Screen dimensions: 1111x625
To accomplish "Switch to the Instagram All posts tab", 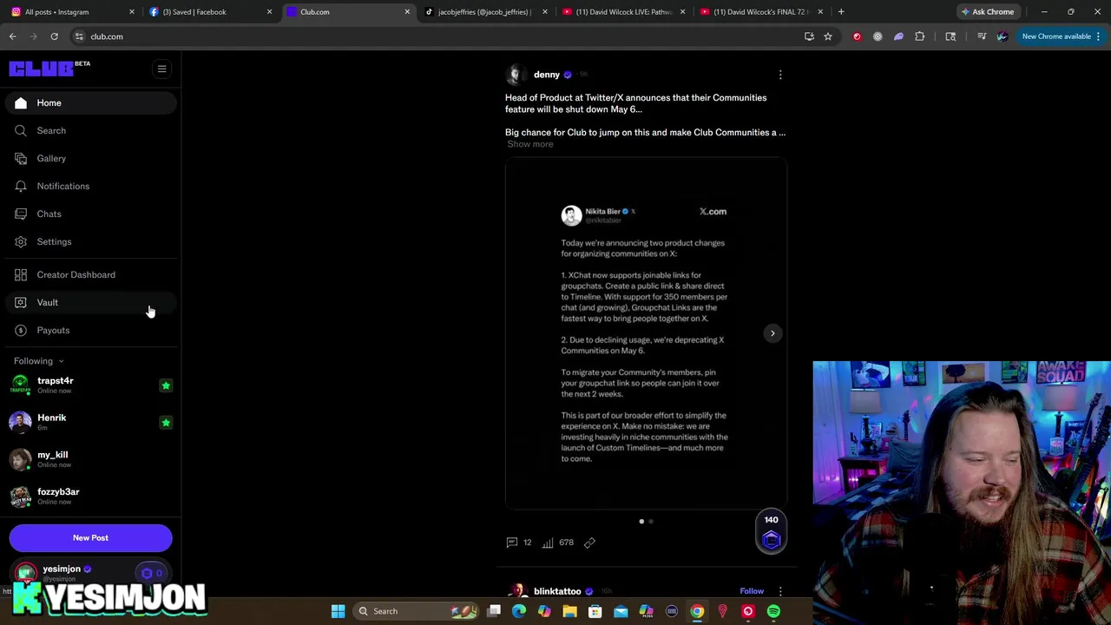I will point(71,12).
